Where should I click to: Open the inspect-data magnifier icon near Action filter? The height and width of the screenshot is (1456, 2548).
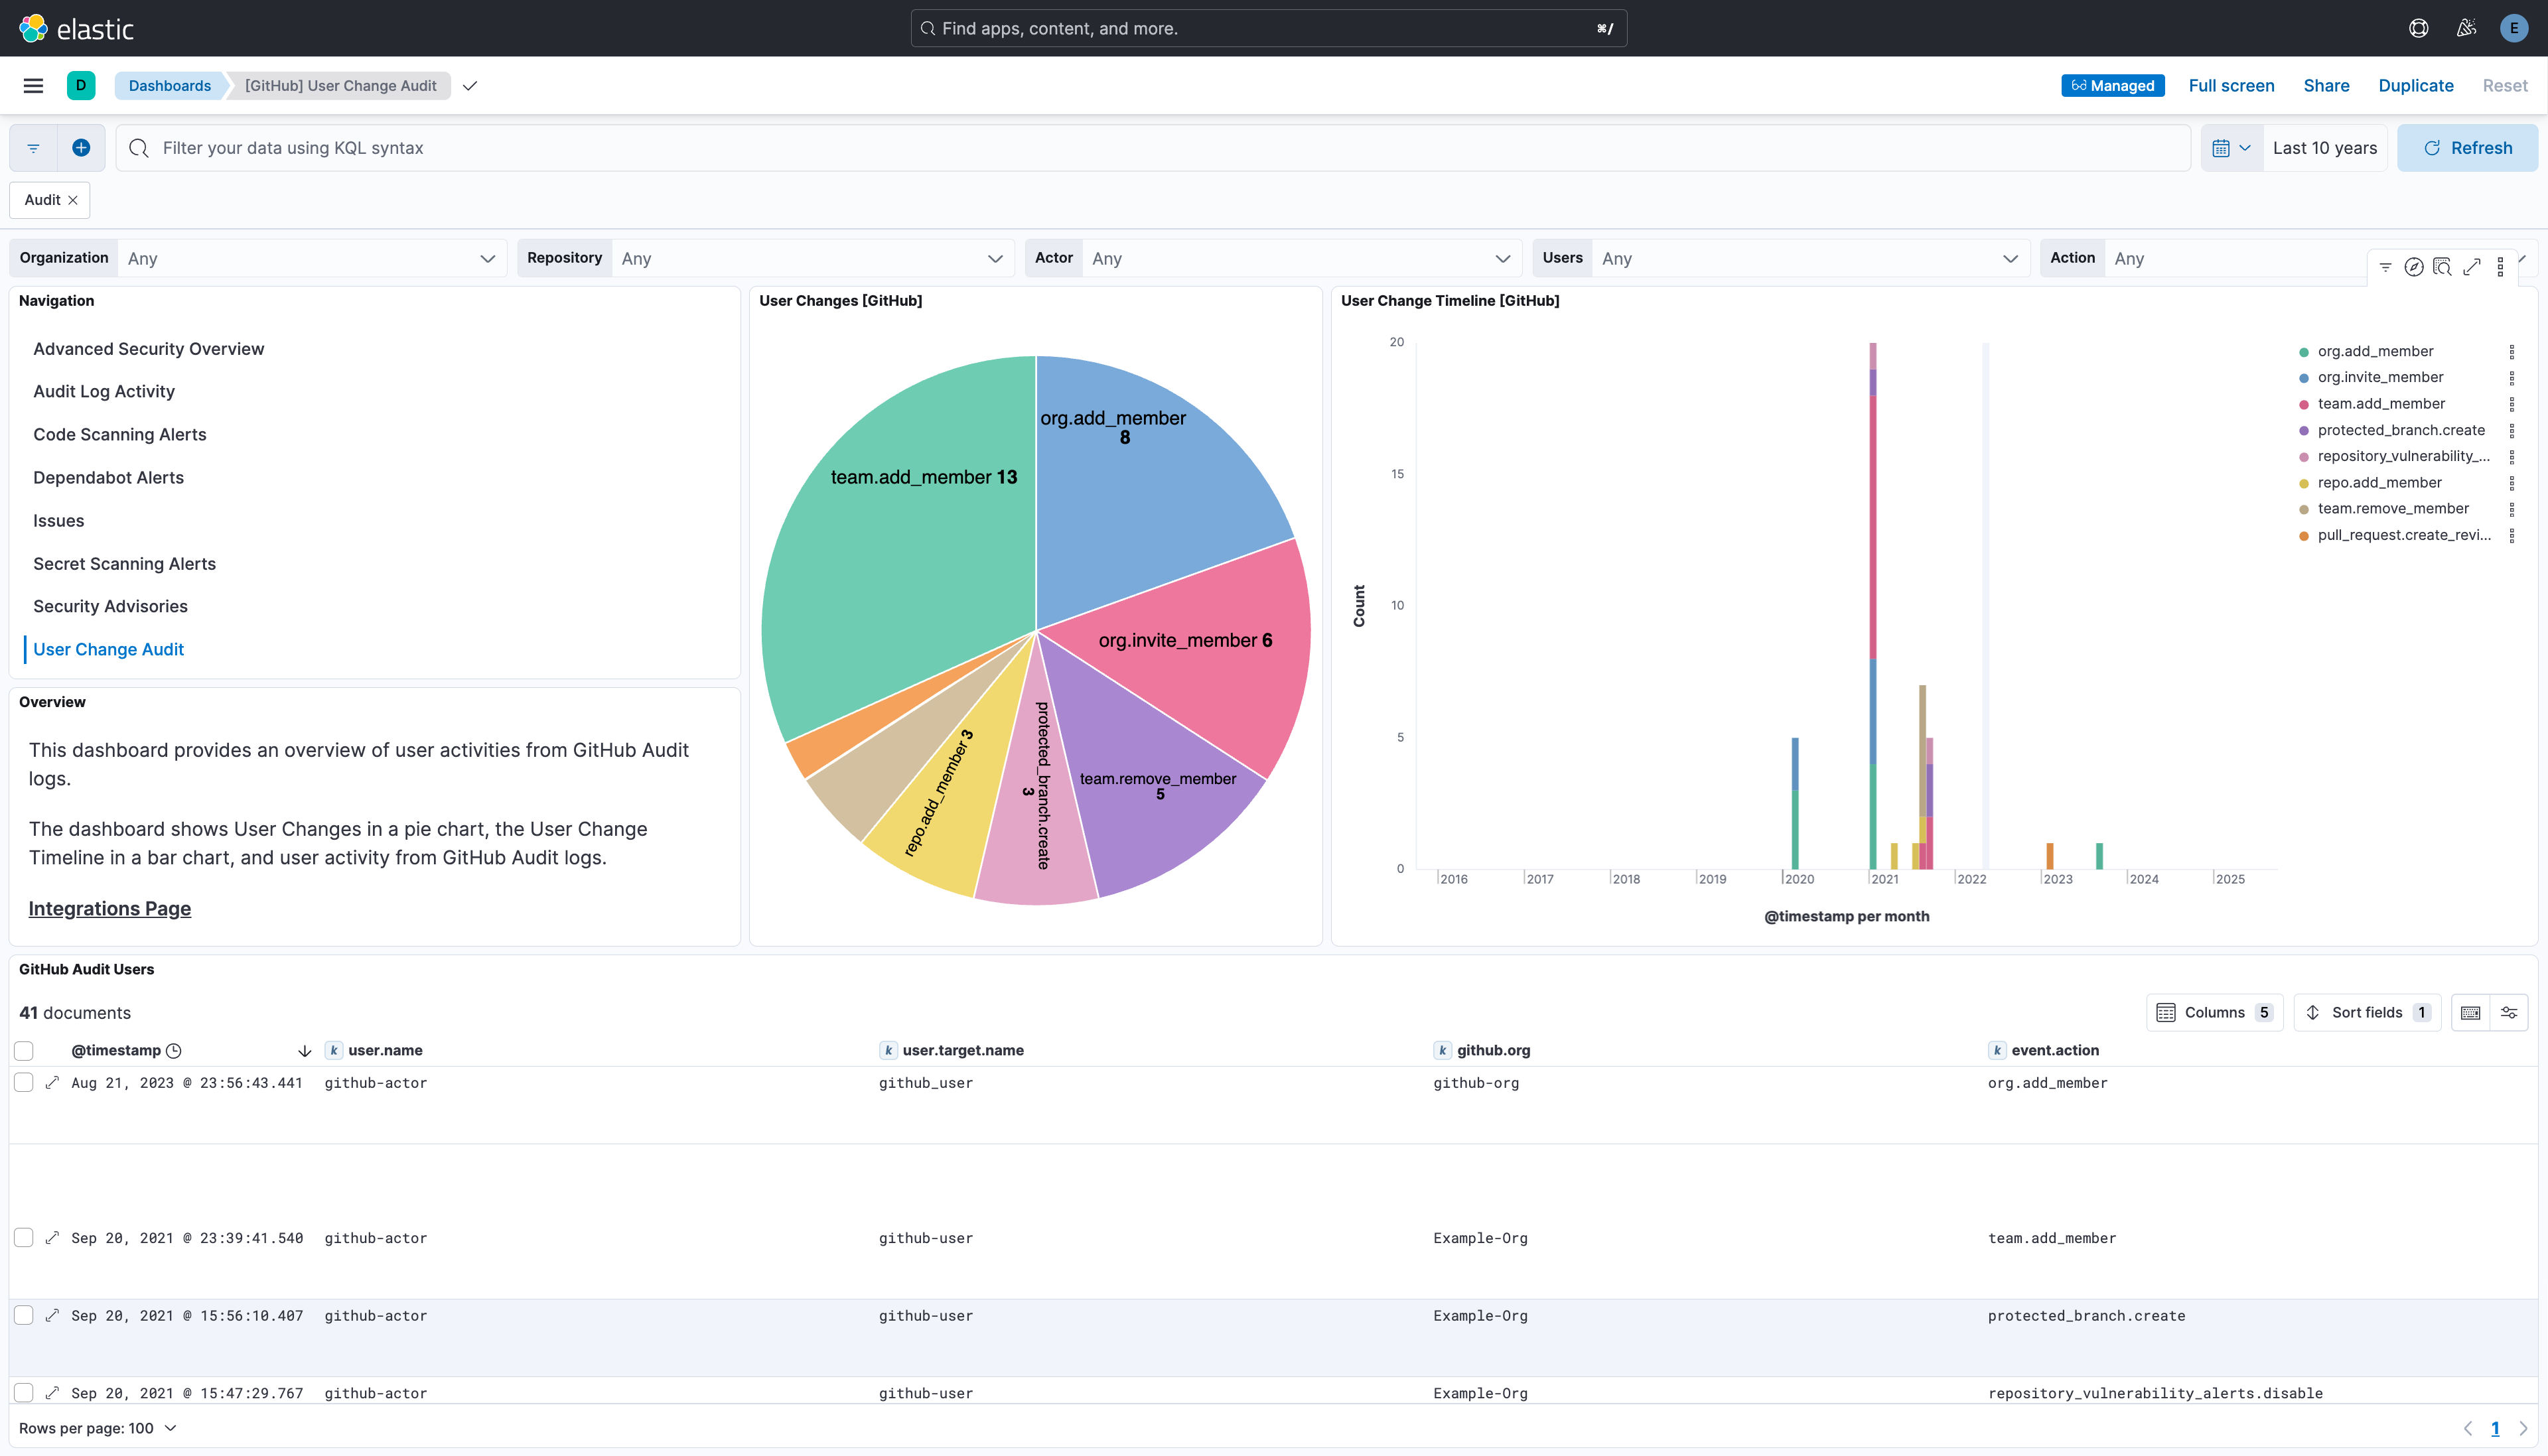point(2443,267)
